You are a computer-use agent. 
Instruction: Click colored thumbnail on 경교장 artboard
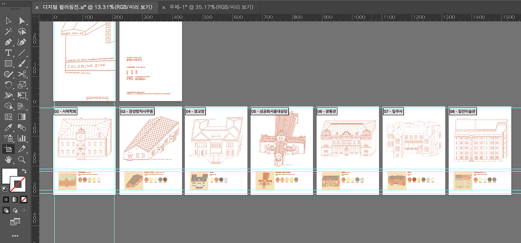click(199, 181)
